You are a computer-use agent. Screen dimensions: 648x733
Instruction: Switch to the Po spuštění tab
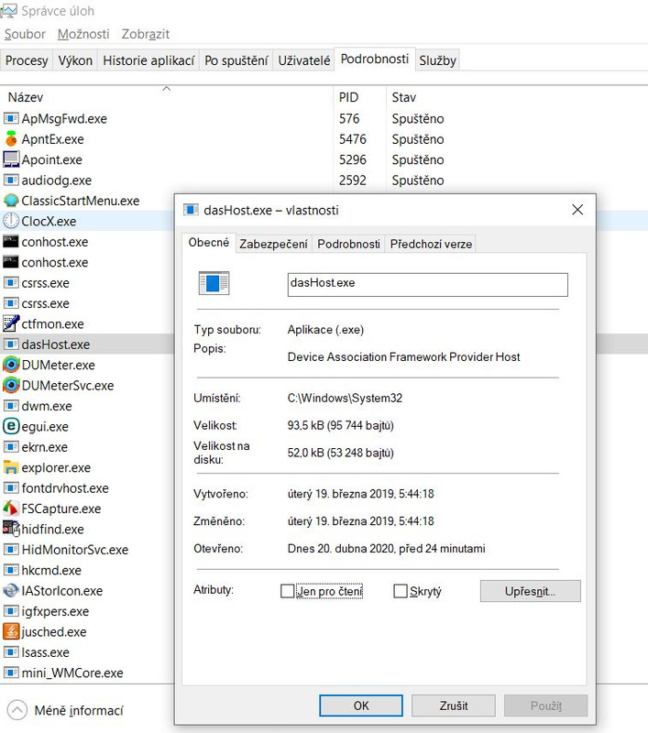click(x=236, y=60)
